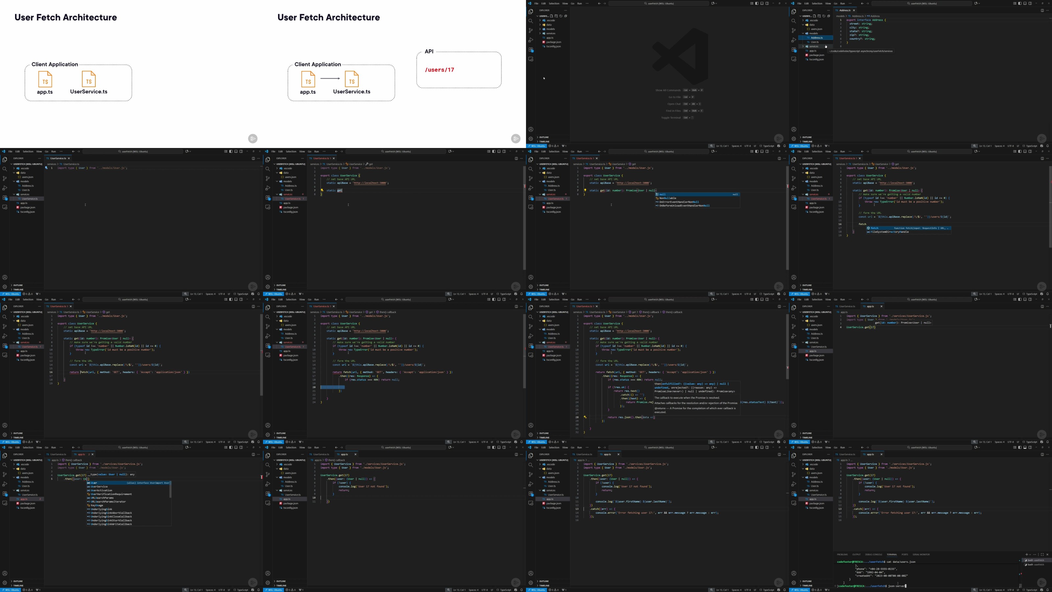Image resolution: width=1052 pixels, height=592 pixels.
Task: Click Collapse Folders icon in the Address.ts window
Action: (828, 16)
